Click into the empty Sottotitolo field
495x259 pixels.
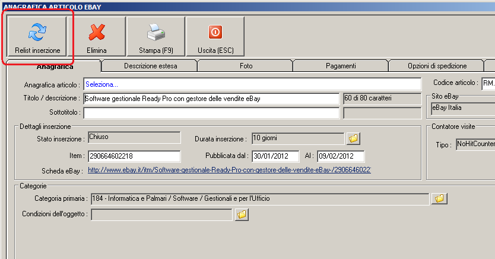(x=211, y=113)
